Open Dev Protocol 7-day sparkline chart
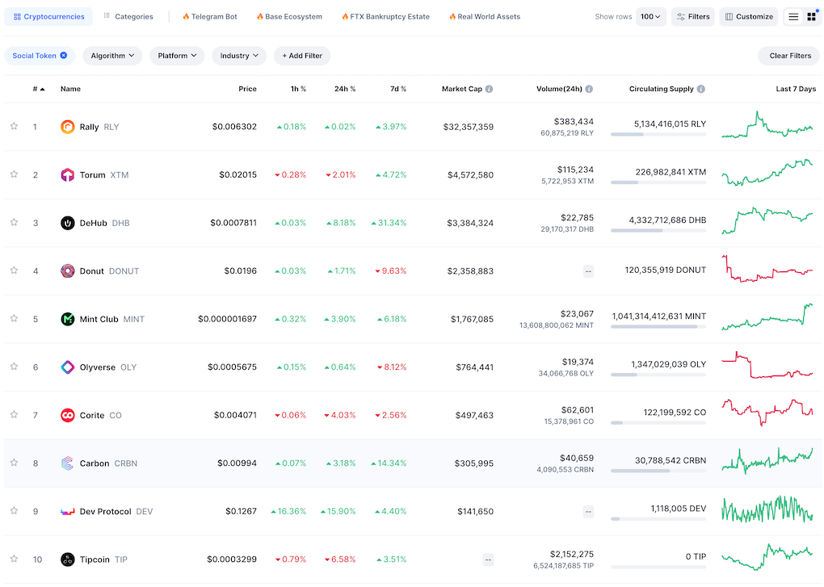The image size is (824, 587). (x=767, y=509)
